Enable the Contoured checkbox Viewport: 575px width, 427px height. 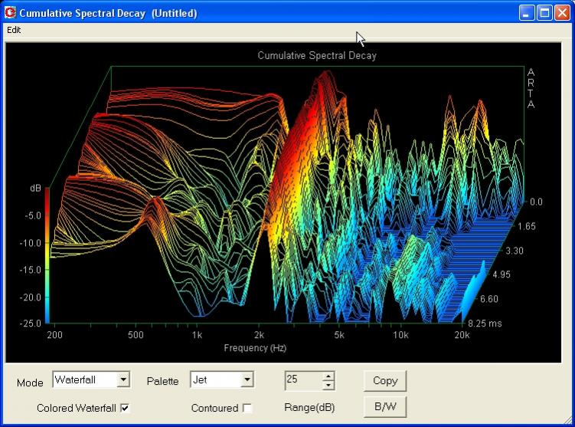tap(247, 408)
